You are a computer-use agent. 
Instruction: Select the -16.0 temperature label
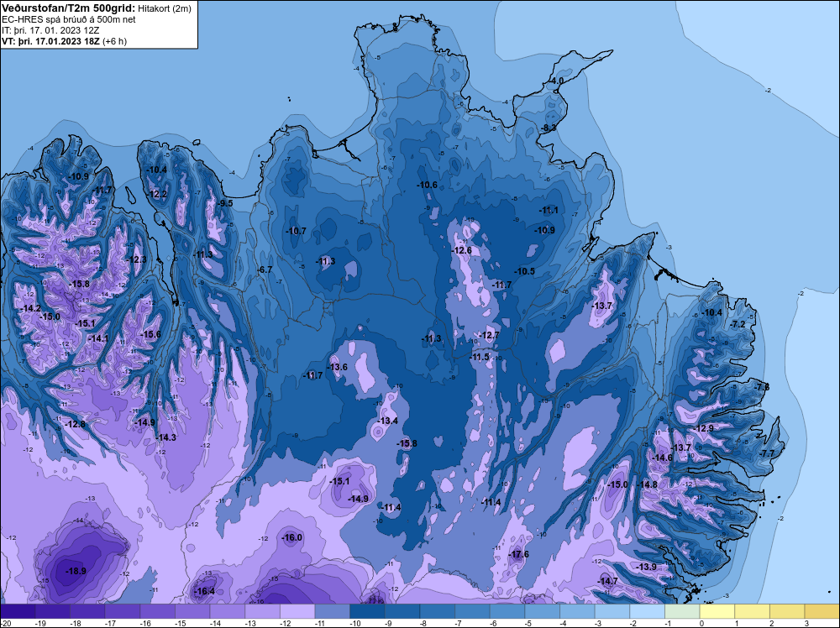[292, 537]
